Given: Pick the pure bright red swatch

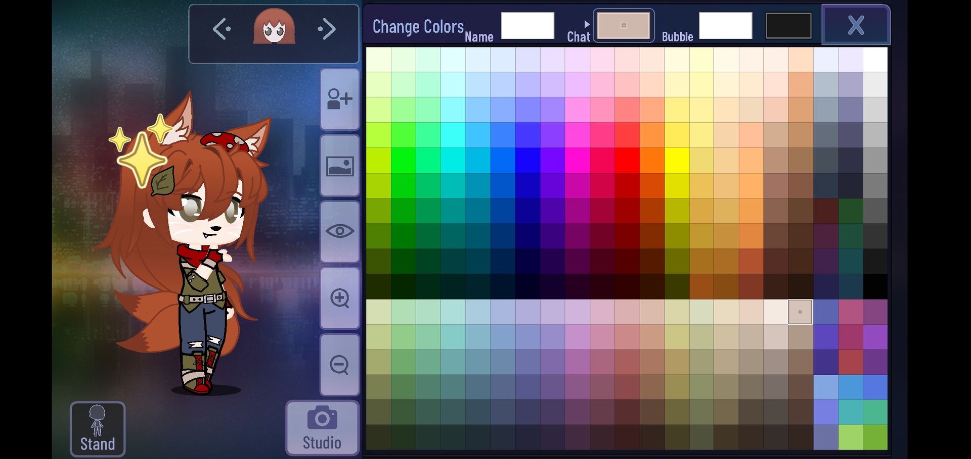Looking at the screenshot, I should pyautogui.click(x=627, y=161).
